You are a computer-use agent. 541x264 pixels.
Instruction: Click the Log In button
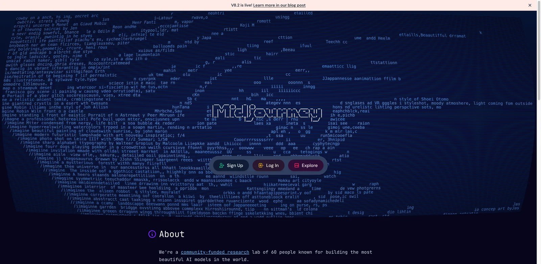(x=268, y=165)
